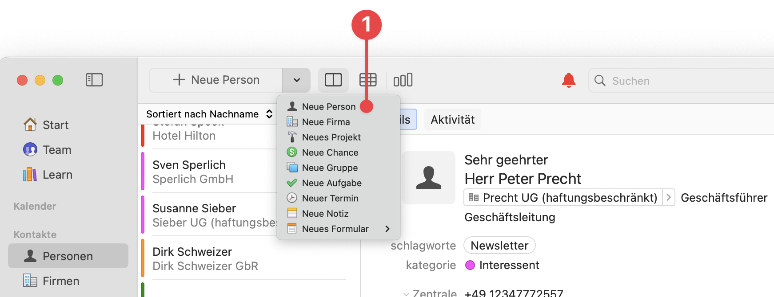
Task: Click the house icon next to Start
Action: point(30,125)
